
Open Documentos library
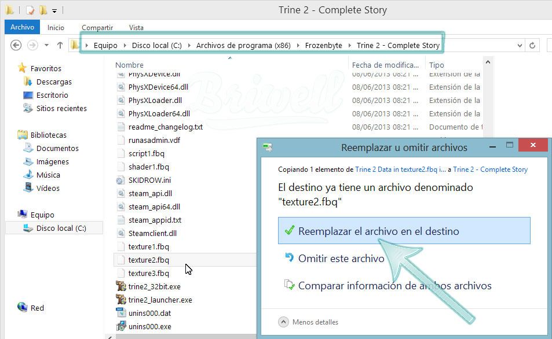(57, 149)
